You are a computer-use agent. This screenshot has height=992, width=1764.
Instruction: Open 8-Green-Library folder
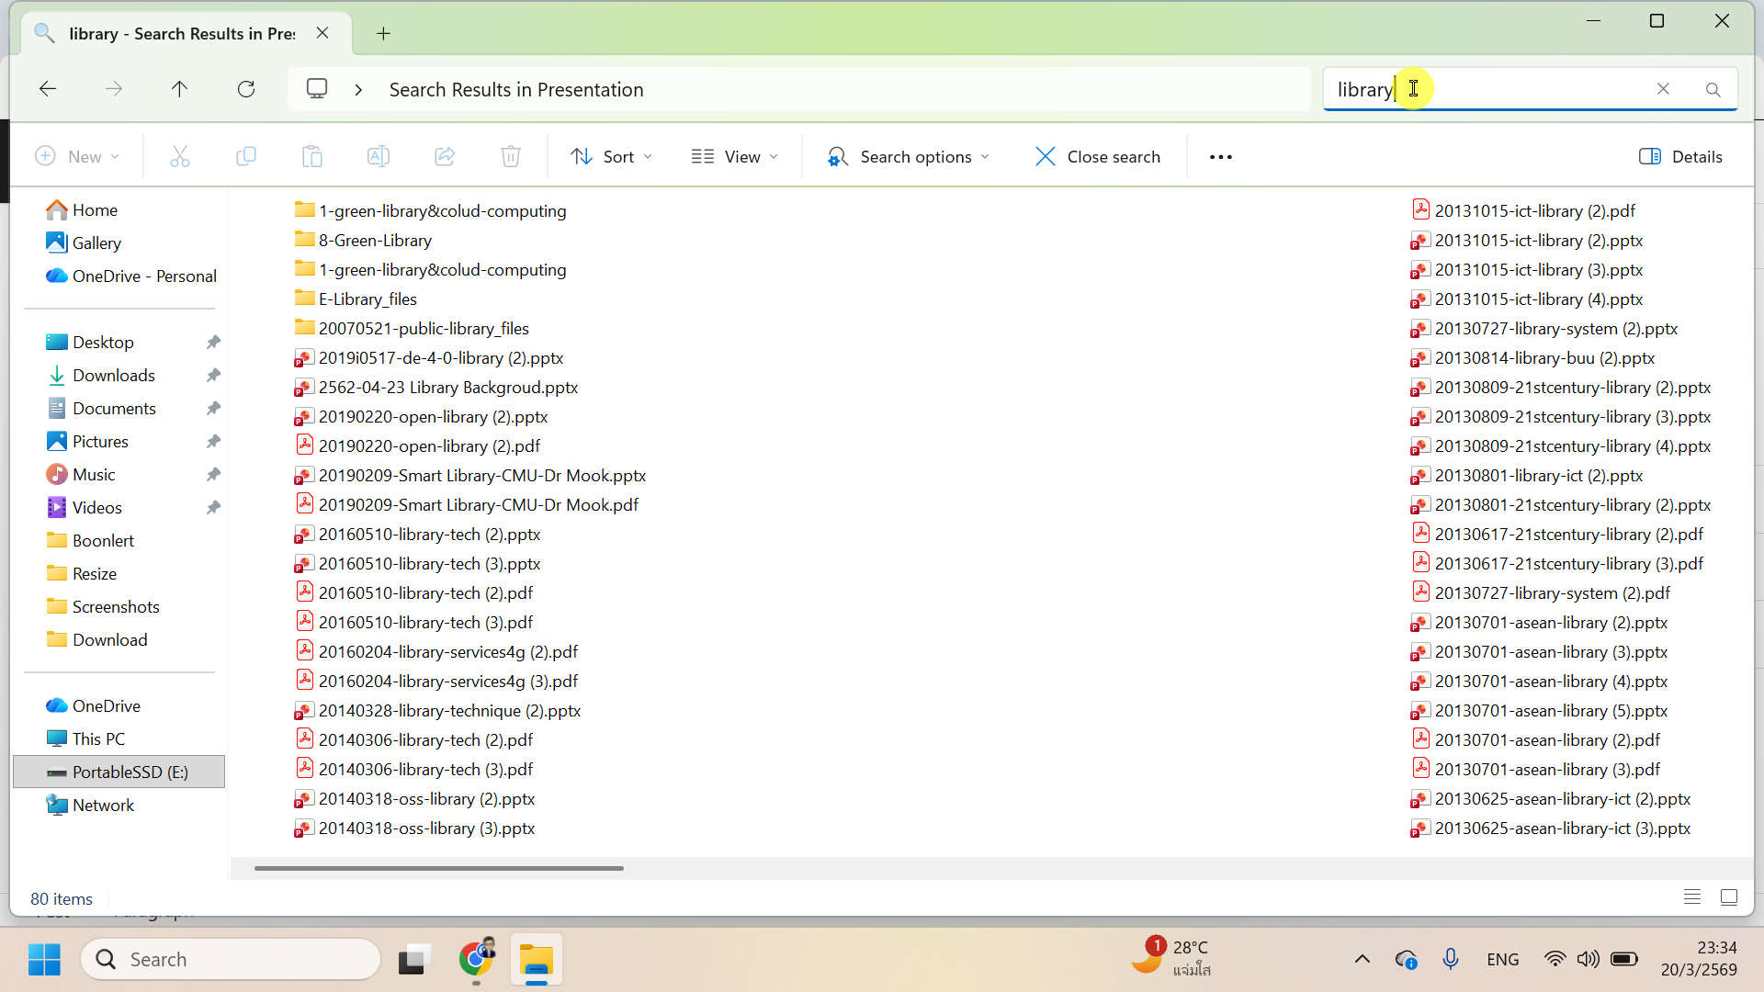point(375,240)
